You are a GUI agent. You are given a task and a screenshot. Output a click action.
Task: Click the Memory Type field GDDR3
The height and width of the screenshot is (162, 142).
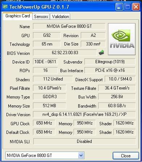pyautogui.click(x=50, y=97)
